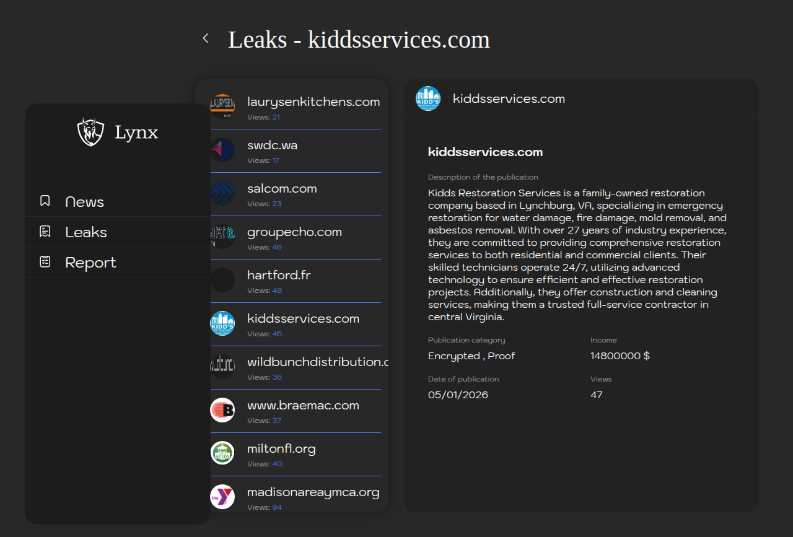Open the News menu item

pyautogui.click(x=84, y=202)
